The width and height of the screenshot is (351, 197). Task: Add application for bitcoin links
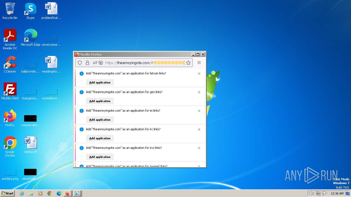point(100,82)
